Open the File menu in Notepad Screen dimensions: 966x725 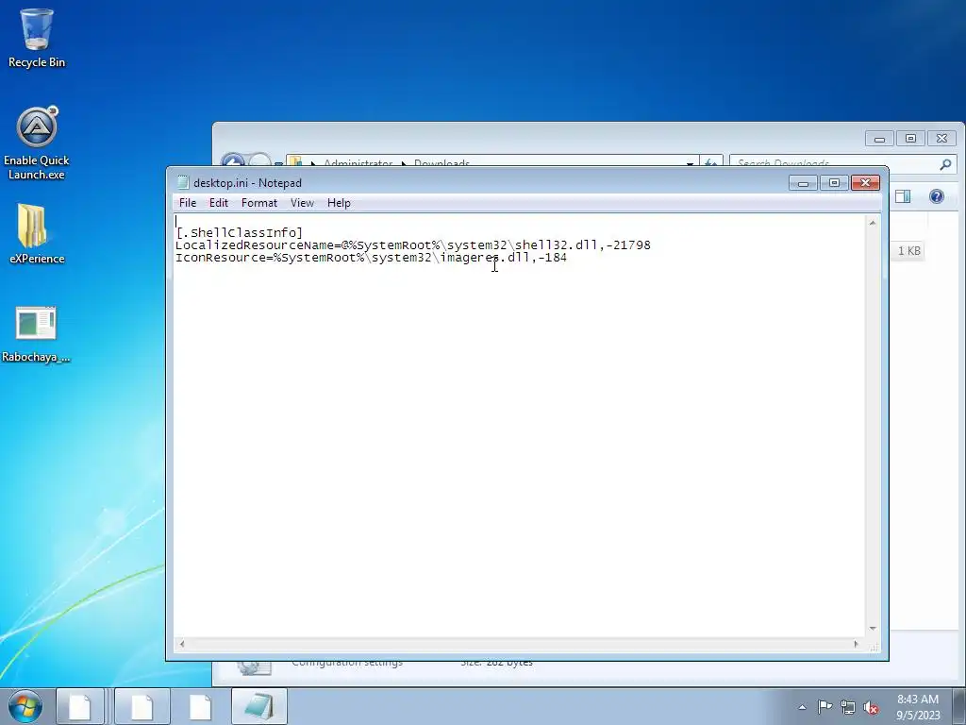188,203
